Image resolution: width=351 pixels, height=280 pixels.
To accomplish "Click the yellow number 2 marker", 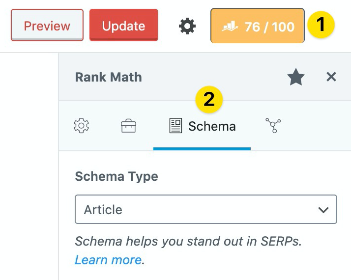I will 209,100.
